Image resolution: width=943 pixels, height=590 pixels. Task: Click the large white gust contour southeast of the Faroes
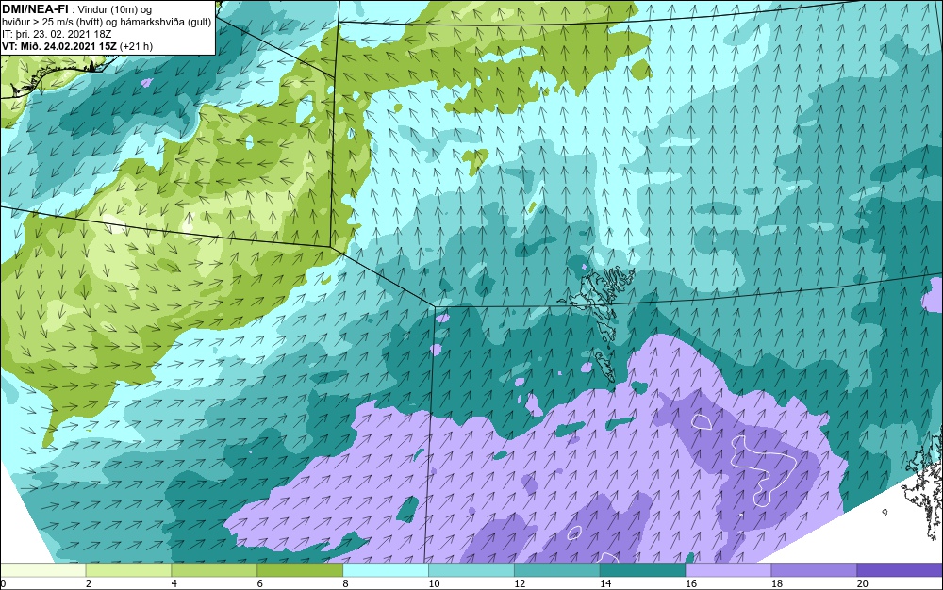(x=764, y=470)
